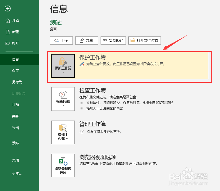
Task: Open the 保护工作簿 dropdown button
Action: coord(63,66)
